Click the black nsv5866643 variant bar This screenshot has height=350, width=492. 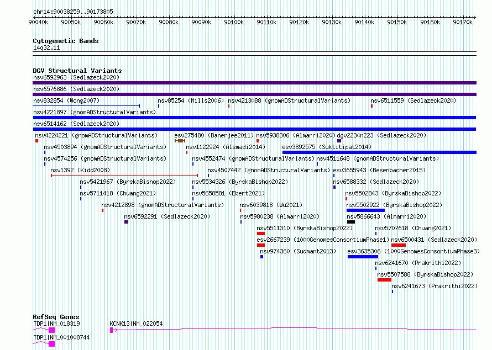[x=351, y=222]
